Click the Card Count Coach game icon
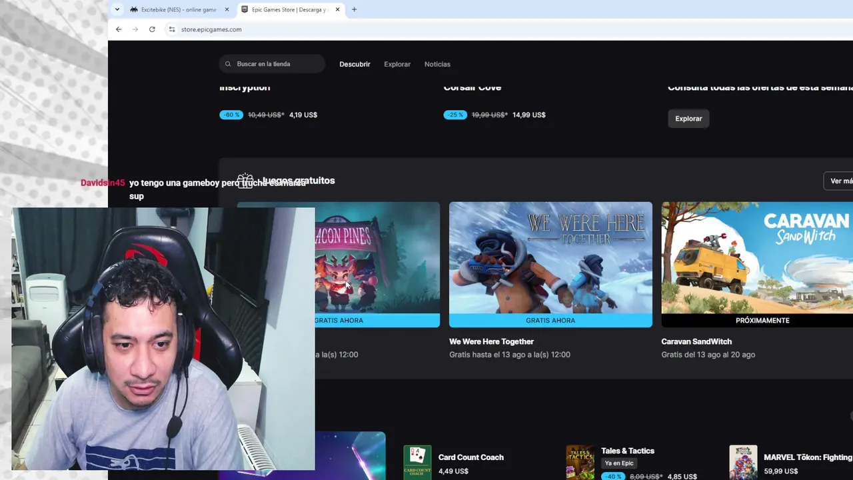 (x=418, y=463)
